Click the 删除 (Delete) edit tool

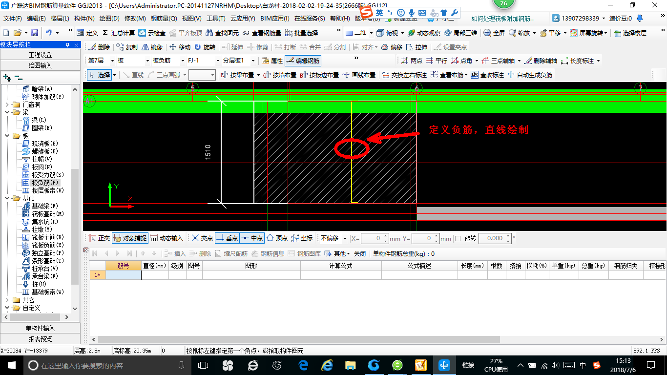99,47
